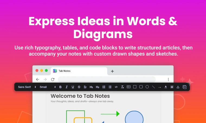Go back in the browser
The width and height of the screenshot is (206, 123).
point(38,79)
